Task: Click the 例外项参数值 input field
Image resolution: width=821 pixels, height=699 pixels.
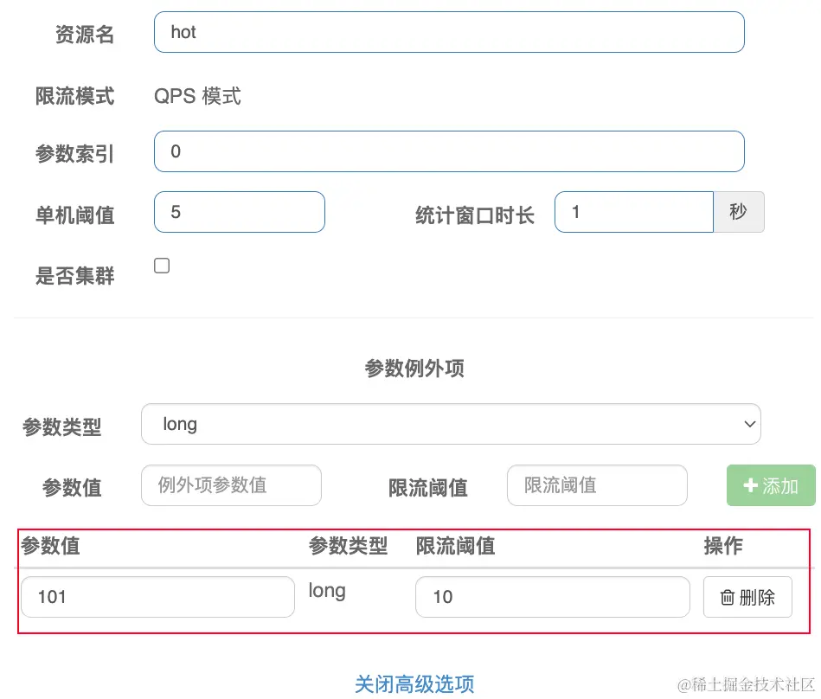Action: coord(232,485)
